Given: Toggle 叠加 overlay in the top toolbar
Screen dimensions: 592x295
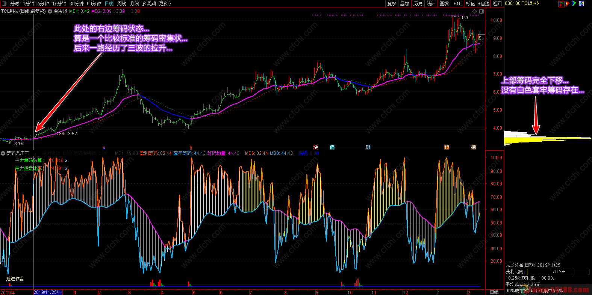Looking at the screenshot, I should 404,4.
